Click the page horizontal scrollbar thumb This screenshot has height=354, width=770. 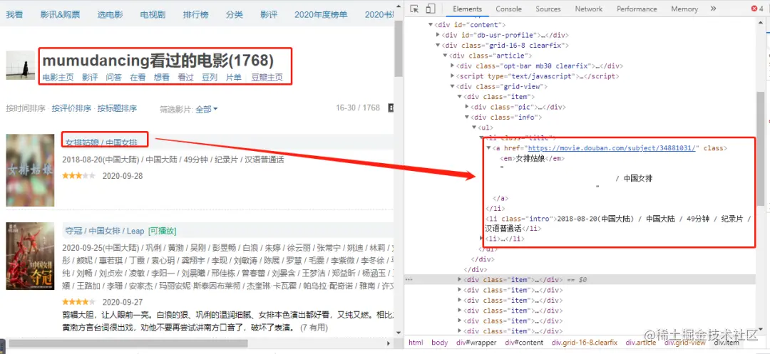[x=128, y=344]
